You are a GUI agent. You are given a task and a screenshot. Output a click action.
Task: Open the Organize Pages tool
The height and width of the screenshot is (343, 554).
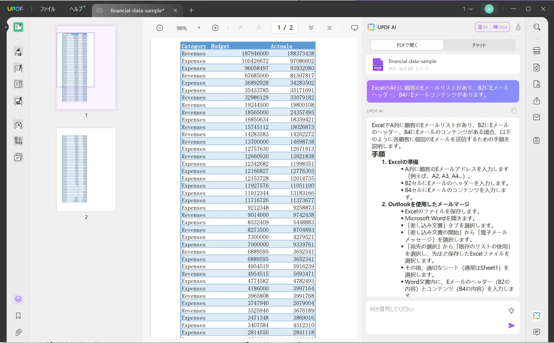tap(18, 125)
